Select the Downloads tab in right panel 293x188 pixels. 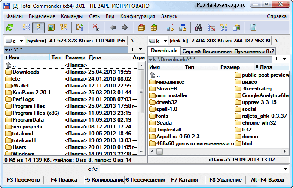[164, 51]
